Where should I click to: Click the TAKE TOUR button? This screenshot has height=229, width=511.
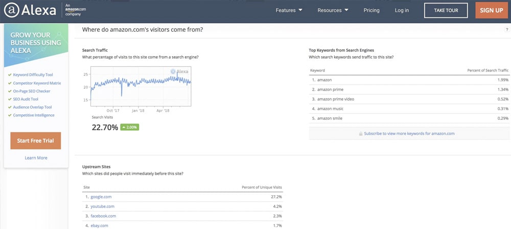coord(446,10)
